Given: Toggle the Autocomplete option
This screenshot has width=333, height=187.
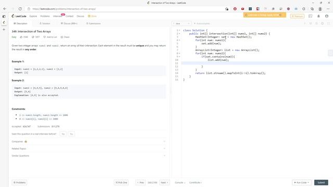Looking at the screenshot, I should click(x=202, y=23).
